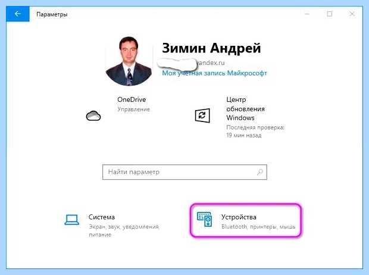The height and width of the screenshot is (275, 369).
Task: Open Моя учетная запись Майкрософт link
Action: pyautogui.click(x=214, y=73)
